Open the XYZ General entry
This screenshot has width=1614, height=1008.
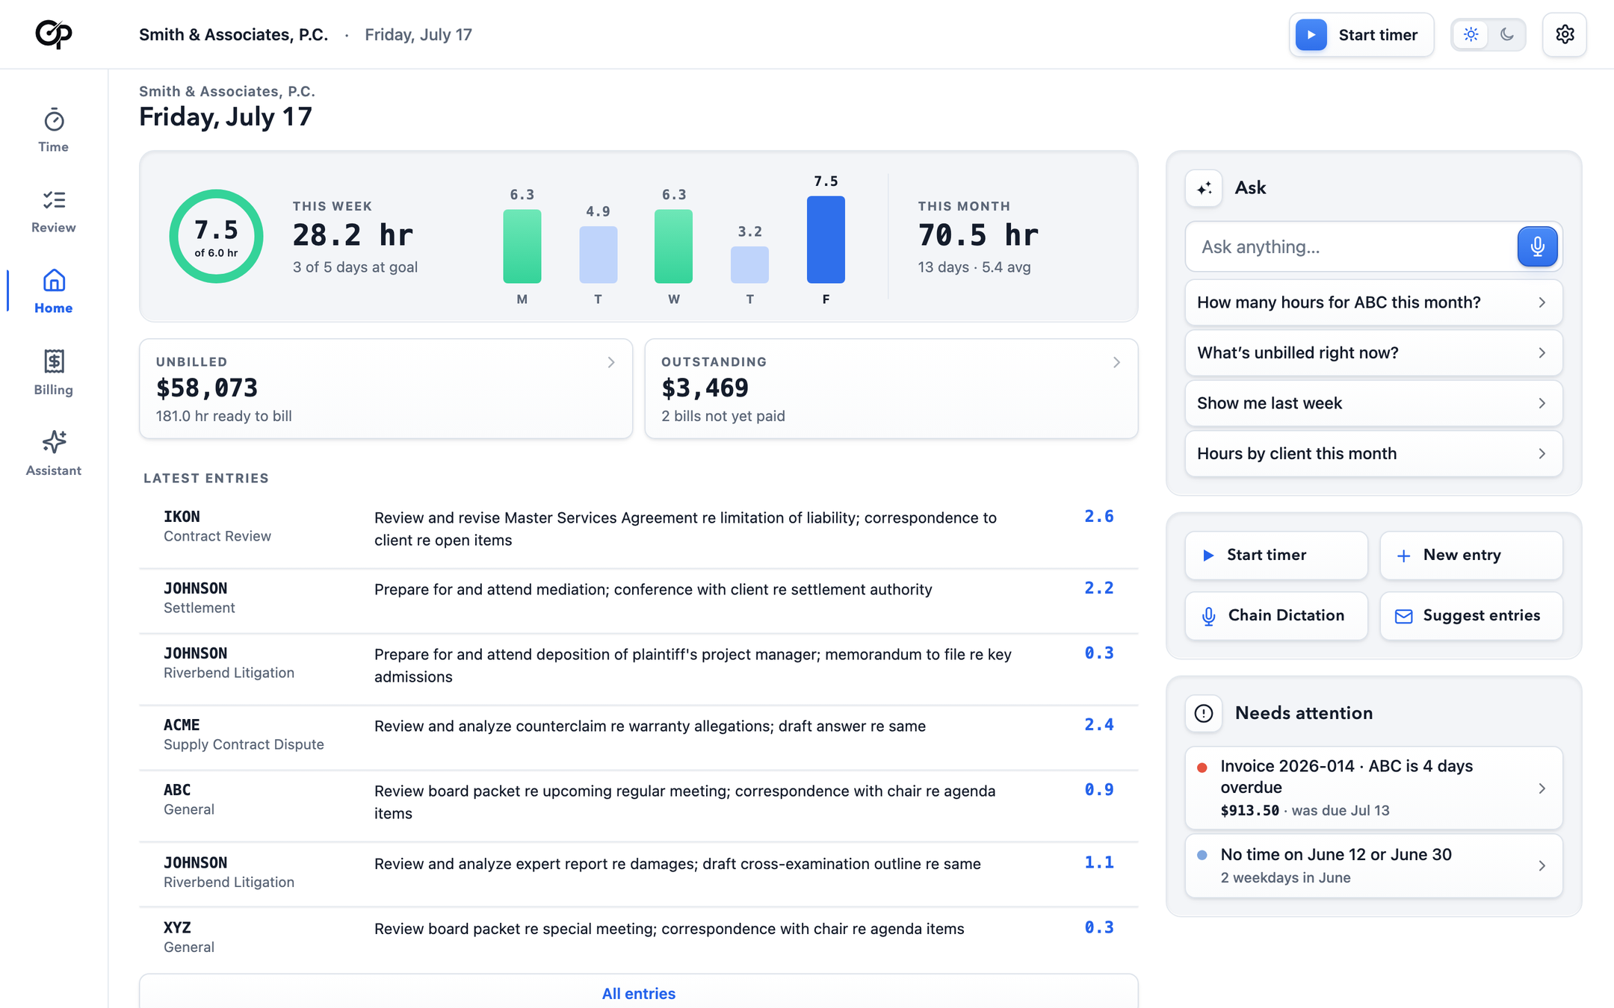[x=638, y=939]
